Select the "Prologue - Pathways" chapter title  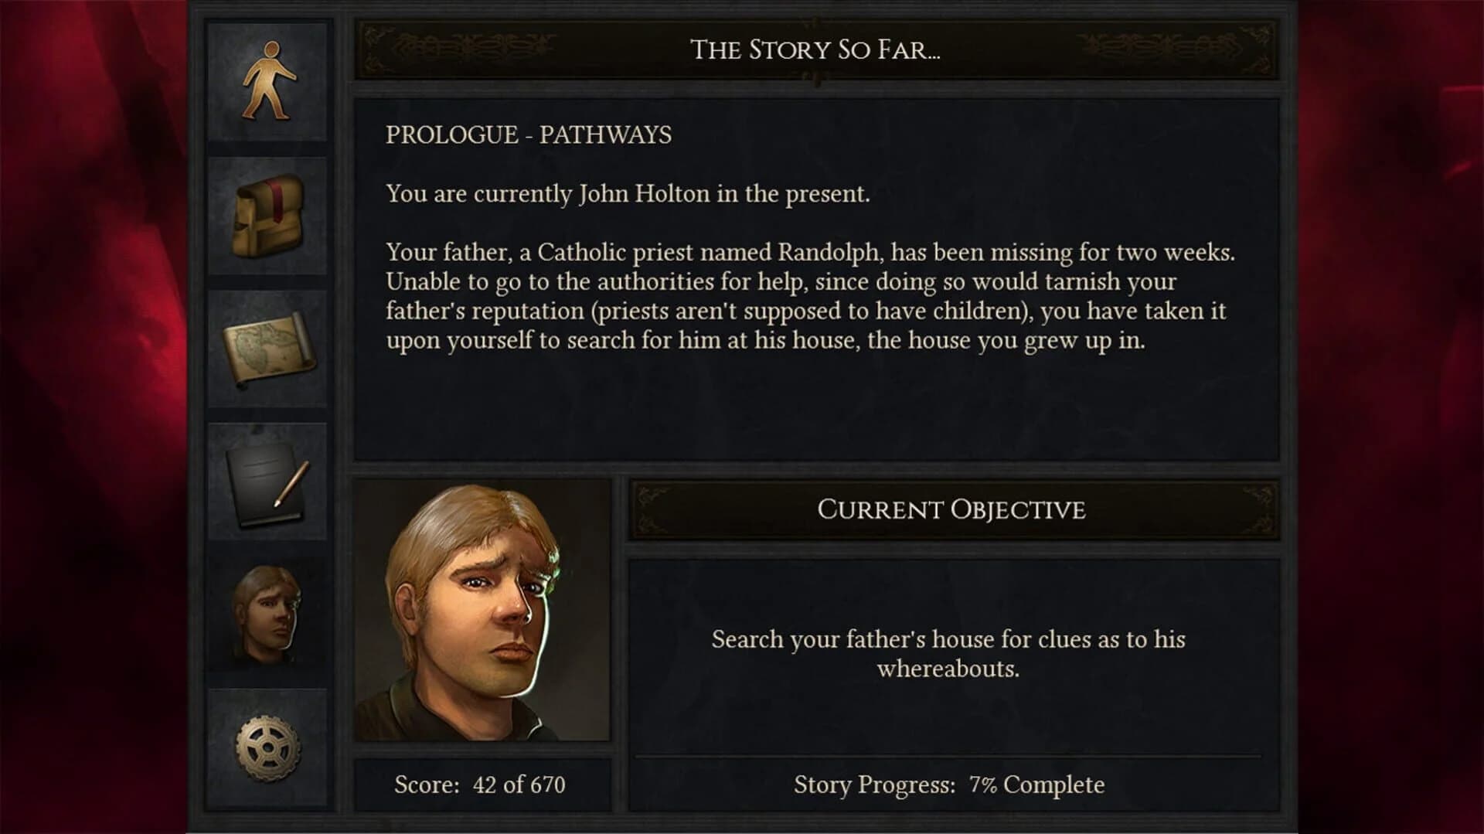(x=529, y=135)
